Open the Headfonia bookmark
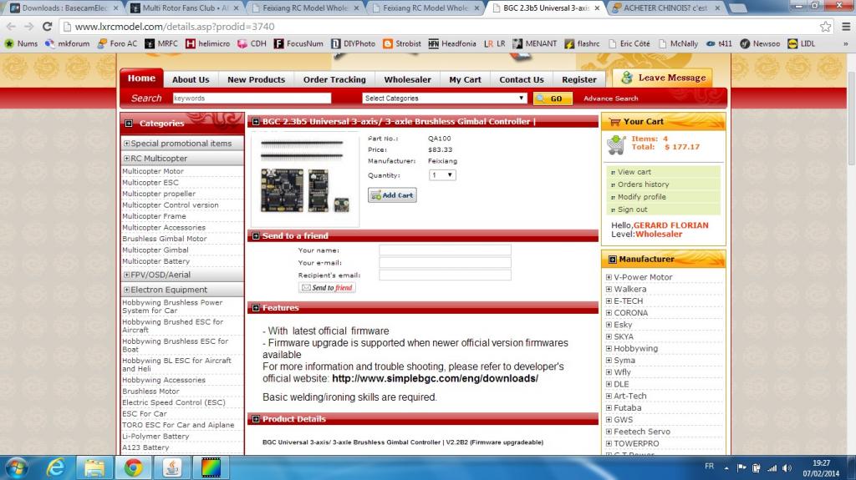The image size is (856, 480). [x=452, y=43]
